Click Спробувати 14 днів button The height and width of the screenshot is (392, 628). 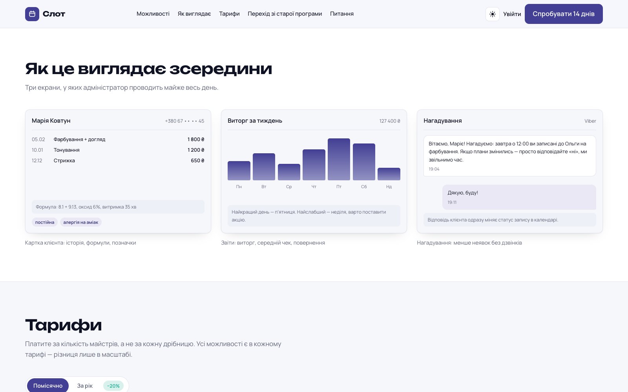click(564, 14)
